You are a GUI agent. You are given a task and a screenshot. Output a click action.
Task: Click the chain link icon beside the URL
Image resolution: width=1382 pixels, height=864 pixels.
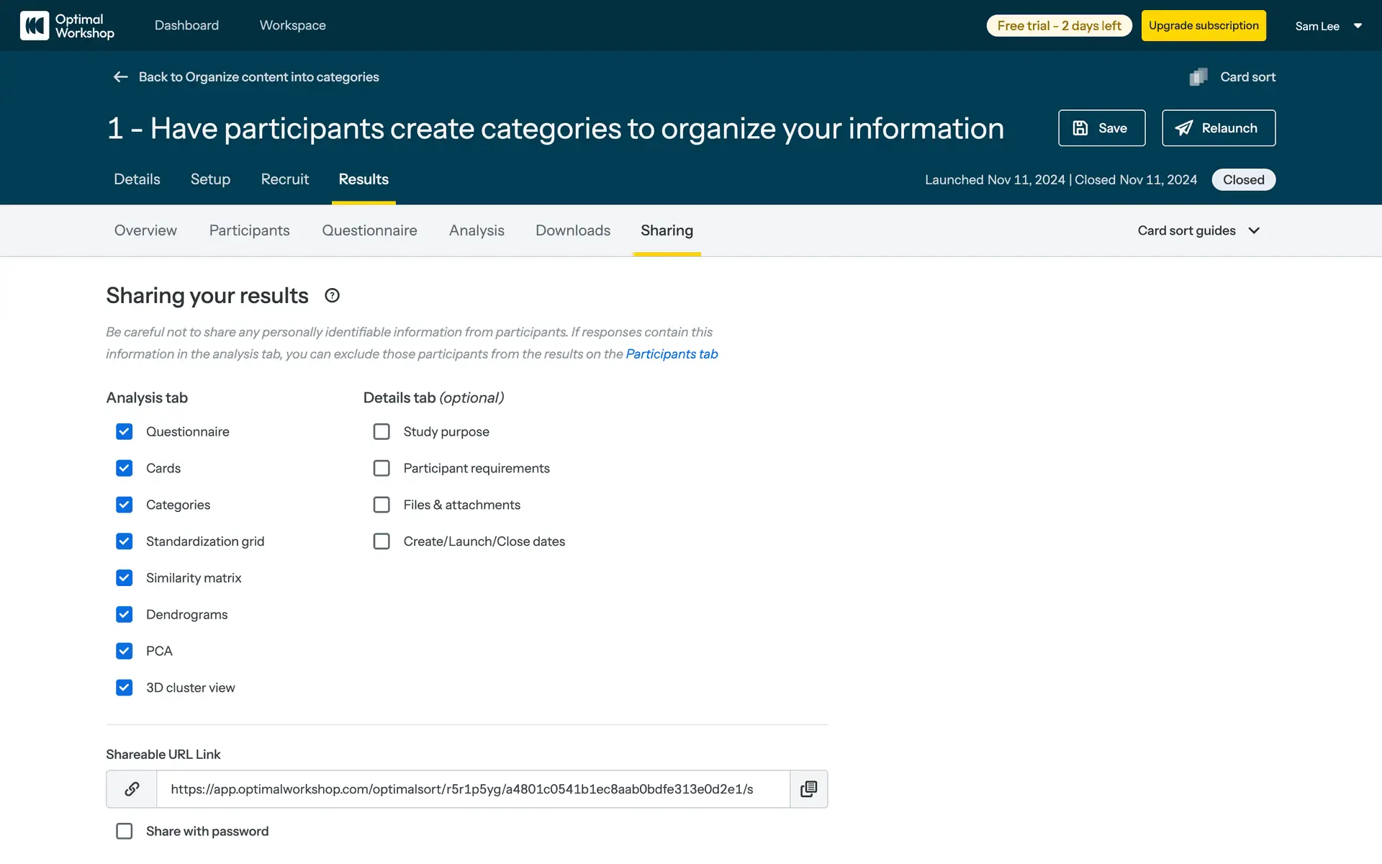[x=132, y=789]
